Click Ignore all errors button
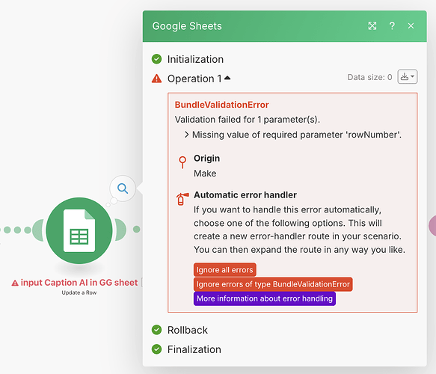 [224, 270]
